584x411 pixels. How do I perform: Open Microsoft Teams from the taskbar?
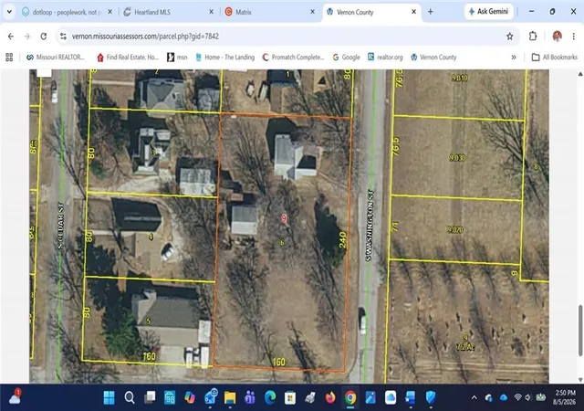pyautogui.click(x=250, y=397)
